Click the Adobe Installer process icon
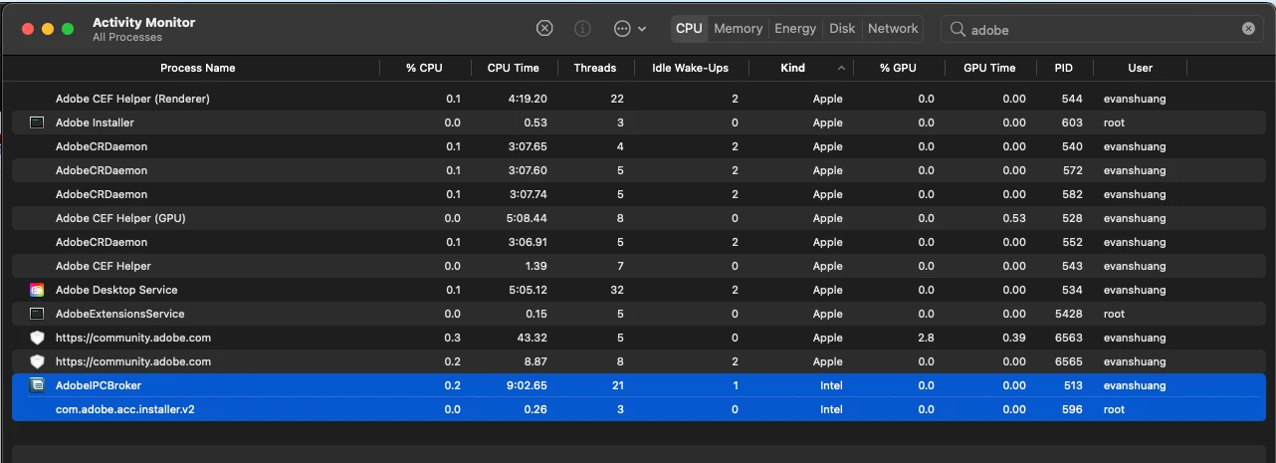 coord(37,122)
